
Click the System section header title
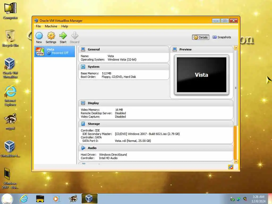(x=93, y=67)
